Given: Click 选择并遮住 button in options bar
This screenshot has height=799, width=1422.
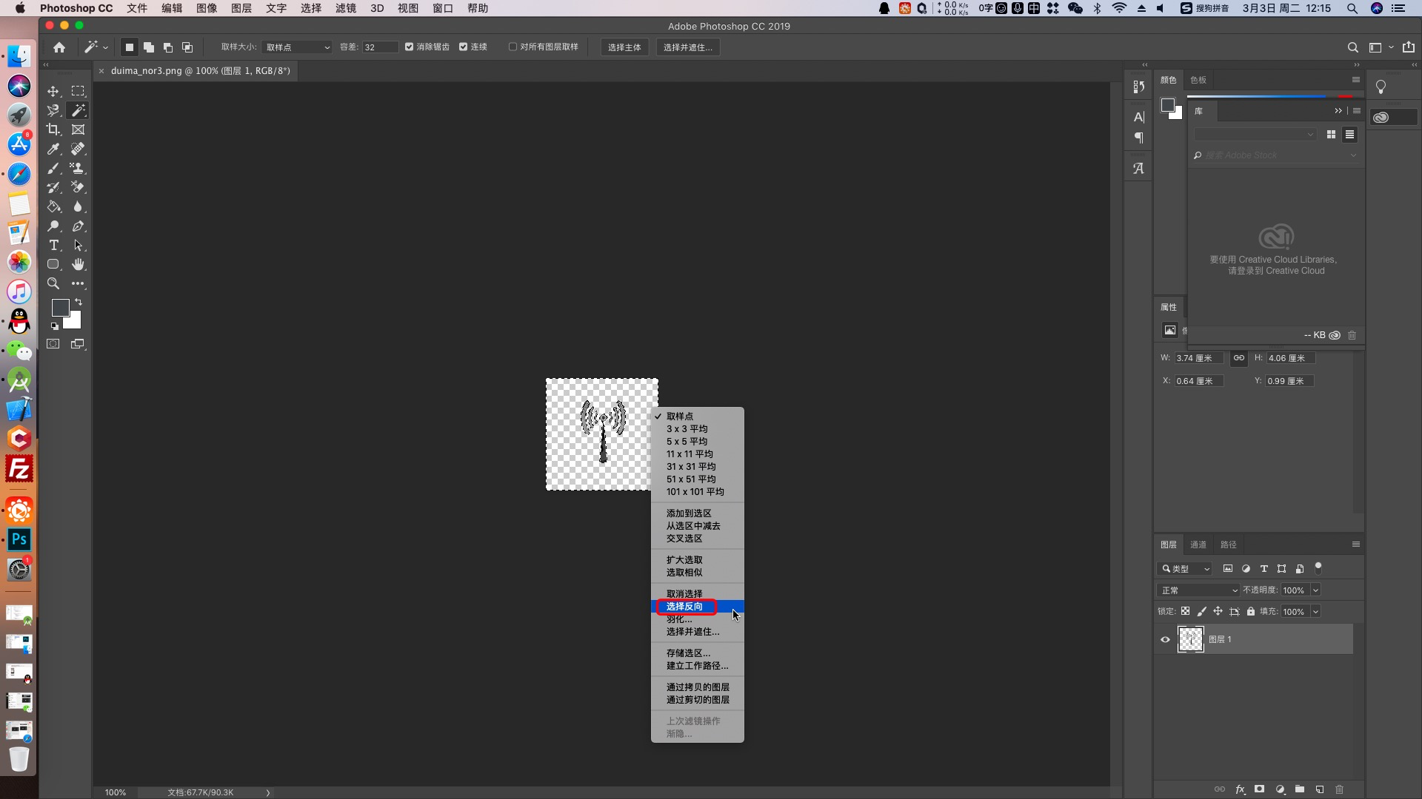Looking at the screenshot, I should point(688,47).
